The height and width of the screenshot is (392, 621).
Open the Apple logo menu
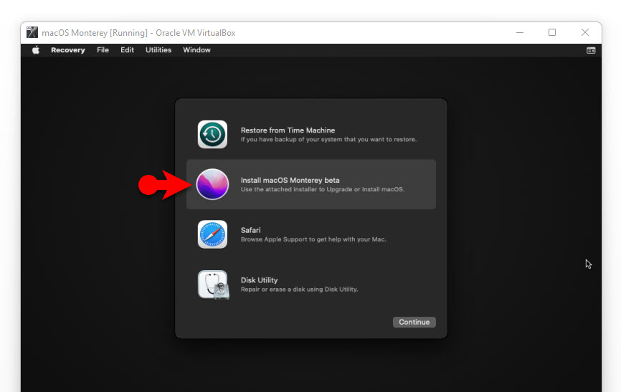click(x=36, y=50)
